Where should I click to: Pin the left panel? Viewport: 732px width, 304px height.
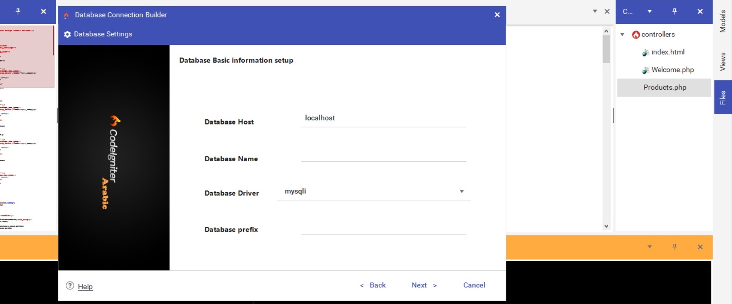18,11
